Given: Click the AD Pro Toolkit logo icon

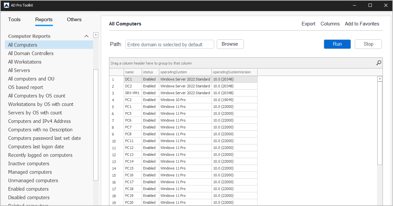Looking at the screenshot, I should pyautogui.click(x=6, y=5).
